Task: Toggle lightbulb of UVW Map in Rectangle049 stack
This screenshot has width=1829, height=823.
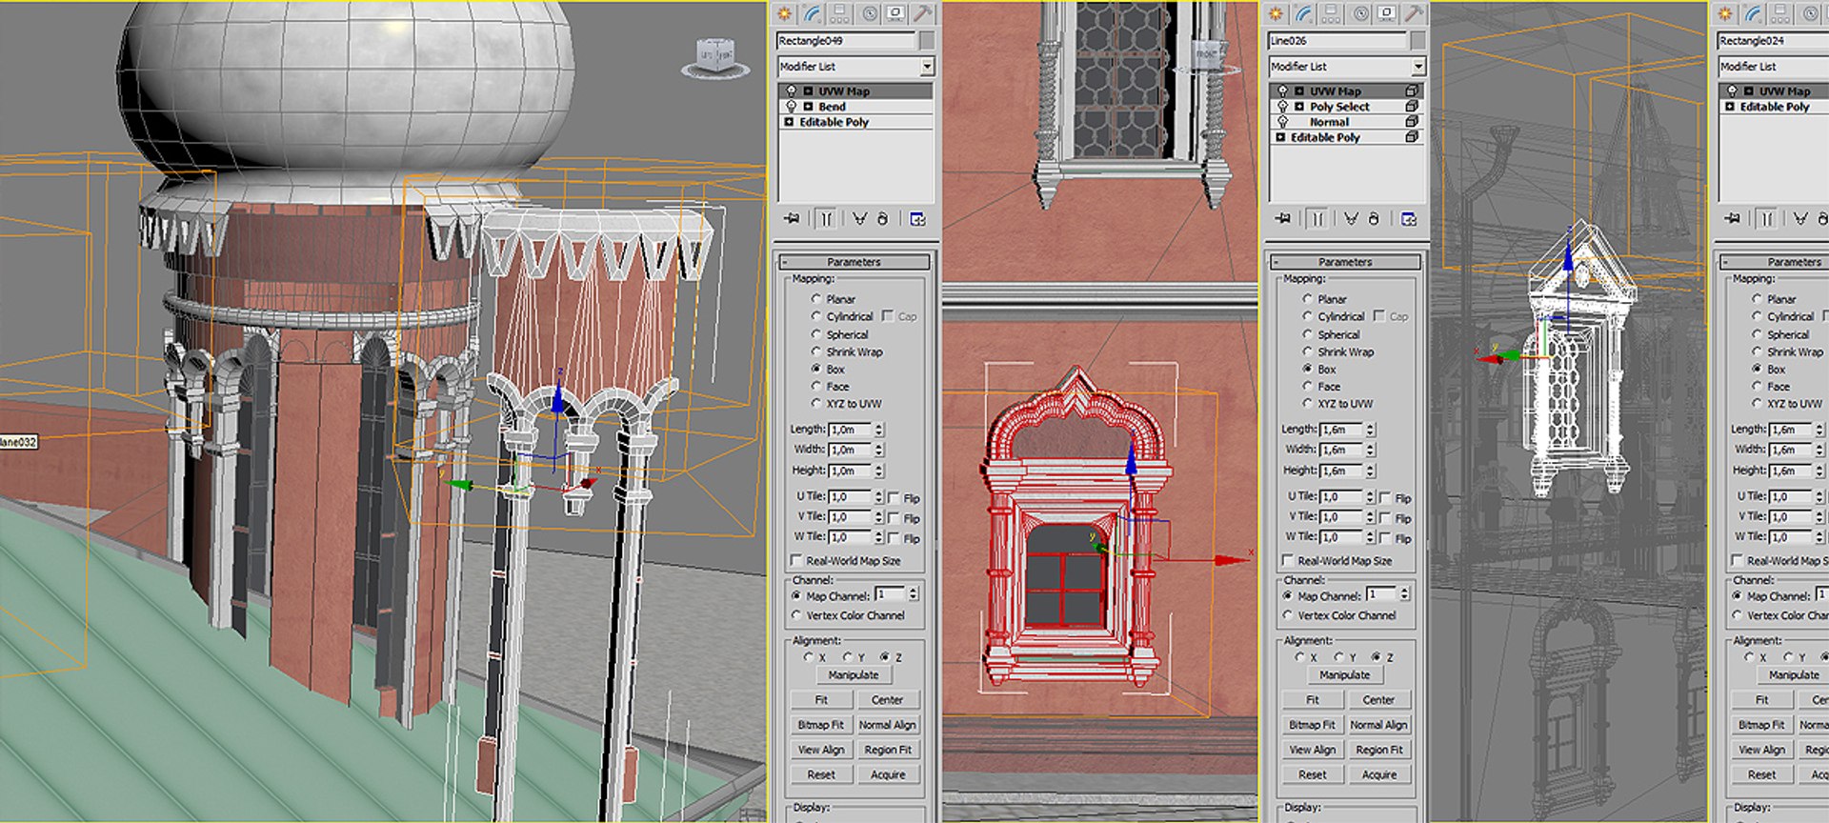Action: click(792, 91)
